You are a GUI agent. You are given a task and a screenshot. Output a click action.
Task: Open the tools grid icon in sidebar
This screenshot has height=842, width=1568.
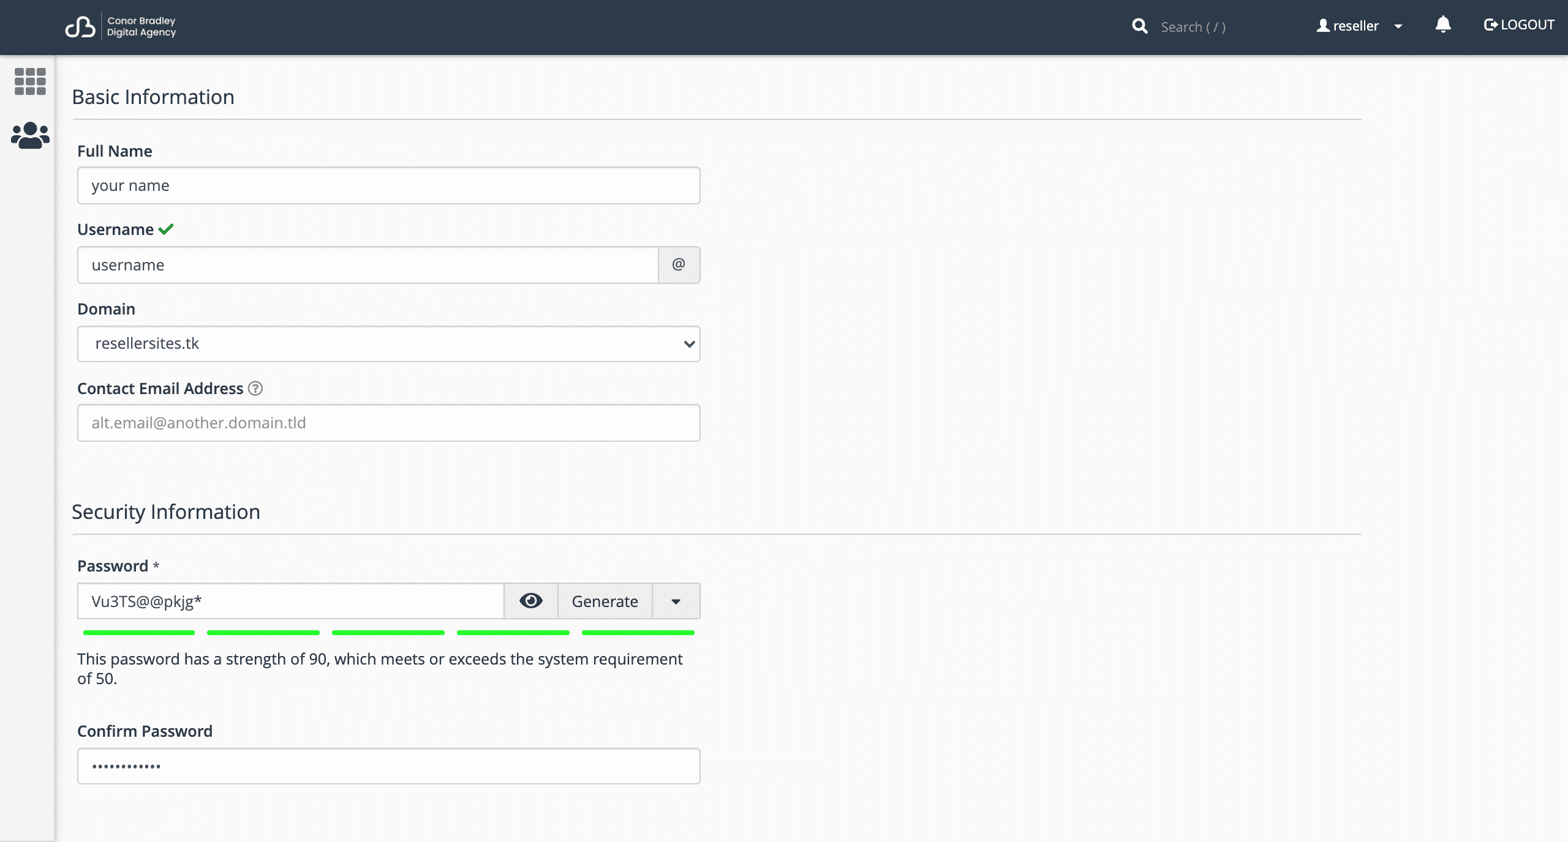coord(30,81)
